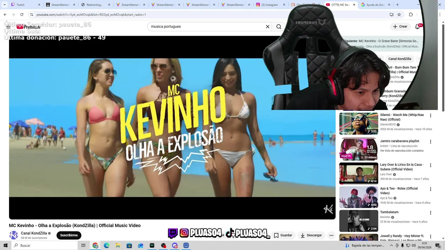Image resolution: width=445 pixels, height=250 pixels.
Task: Open the Windows Start menu
Action: point(5,245)
